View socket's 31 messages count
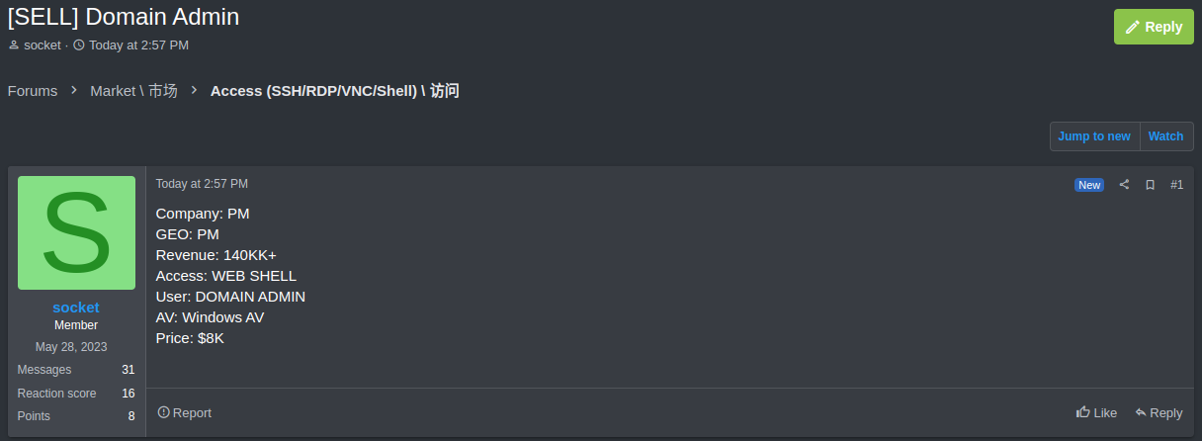This screenshot has width=1202, height=441. point(128,370)
